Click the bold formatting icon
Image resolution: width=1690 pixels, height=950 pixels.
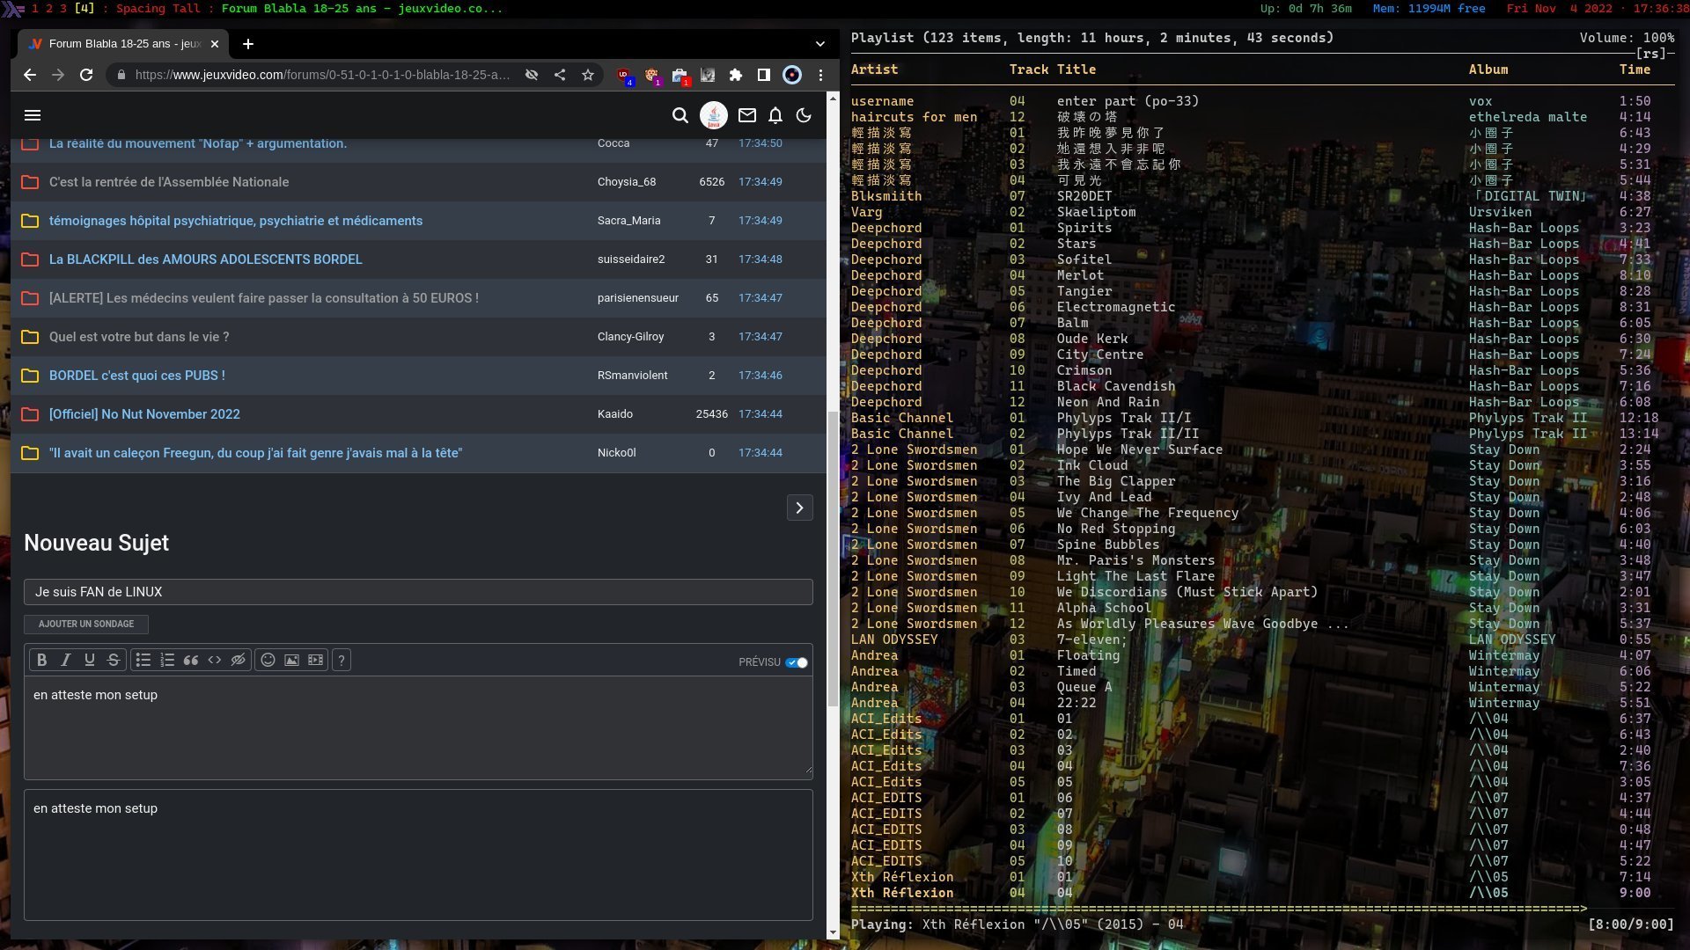(x=41, y=660)
